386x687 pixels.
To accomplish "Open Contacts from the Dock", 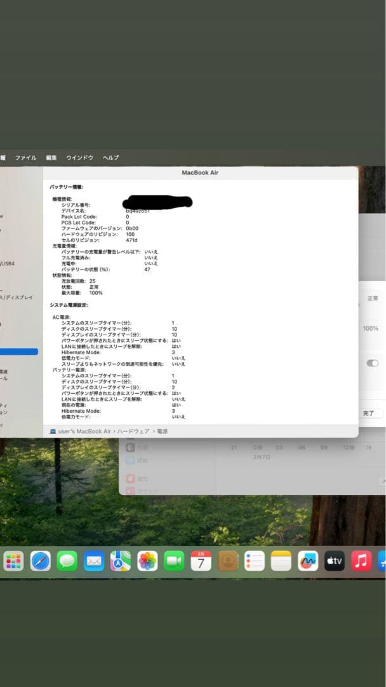I will click(x=228, y=561).
